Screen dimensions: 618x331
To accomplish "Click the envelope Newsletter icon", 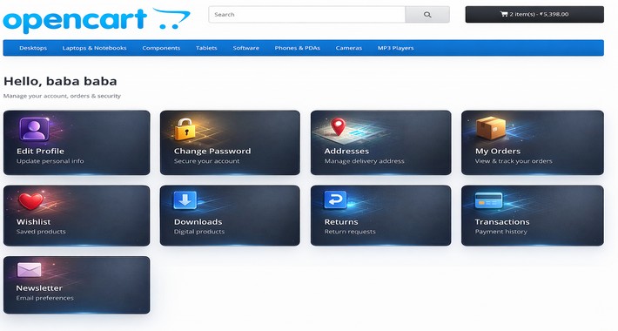I will (30, 270).
